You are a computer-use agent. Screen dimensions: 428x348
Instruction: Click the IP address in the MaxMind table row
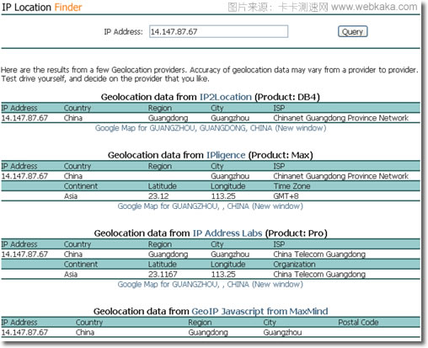pyautogui.click(x=24, y=333)
